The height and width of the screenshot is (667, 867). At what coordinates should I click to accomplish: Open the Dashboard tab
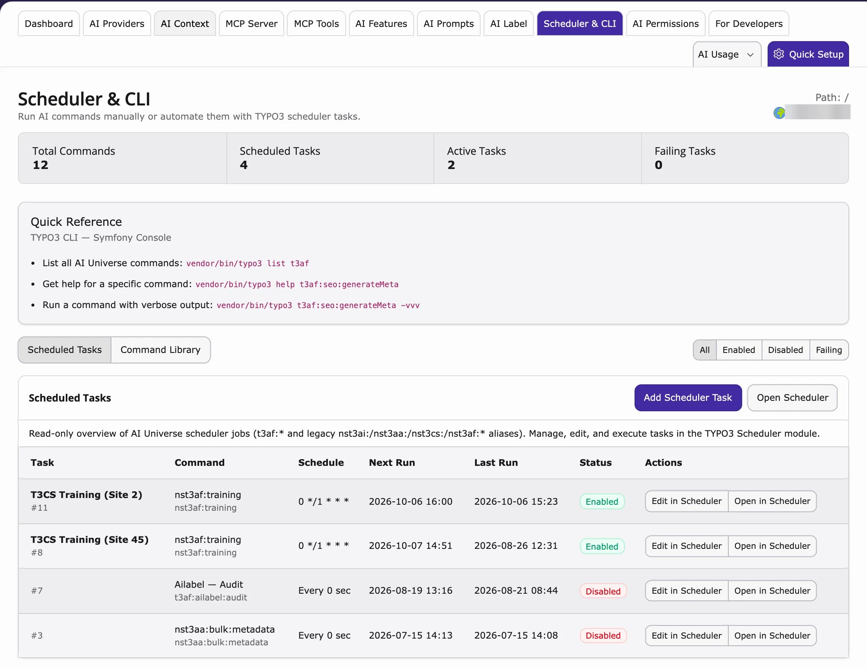[x=49, y=24]
